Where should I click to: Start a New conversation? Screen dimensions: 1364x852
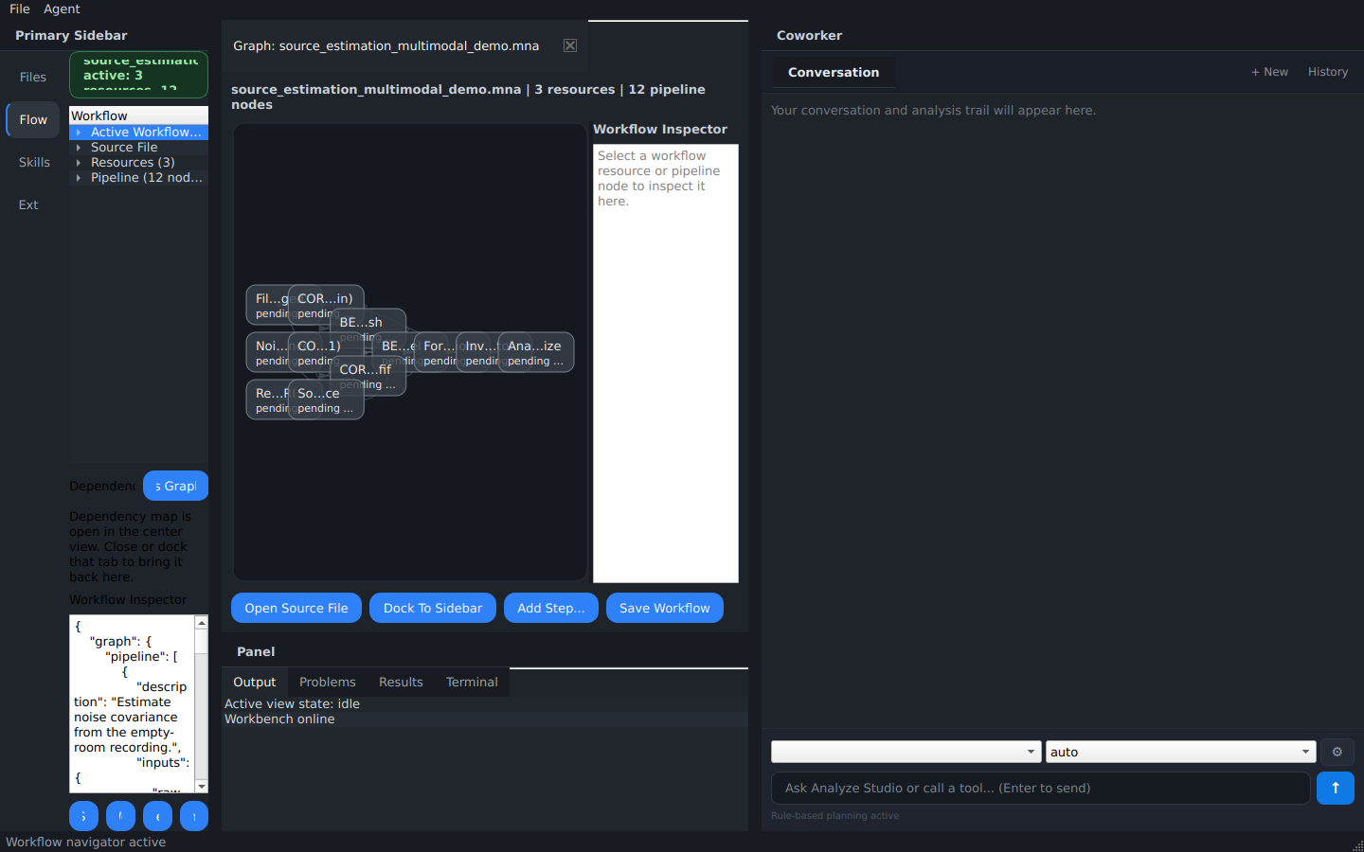pos(1269,72)
